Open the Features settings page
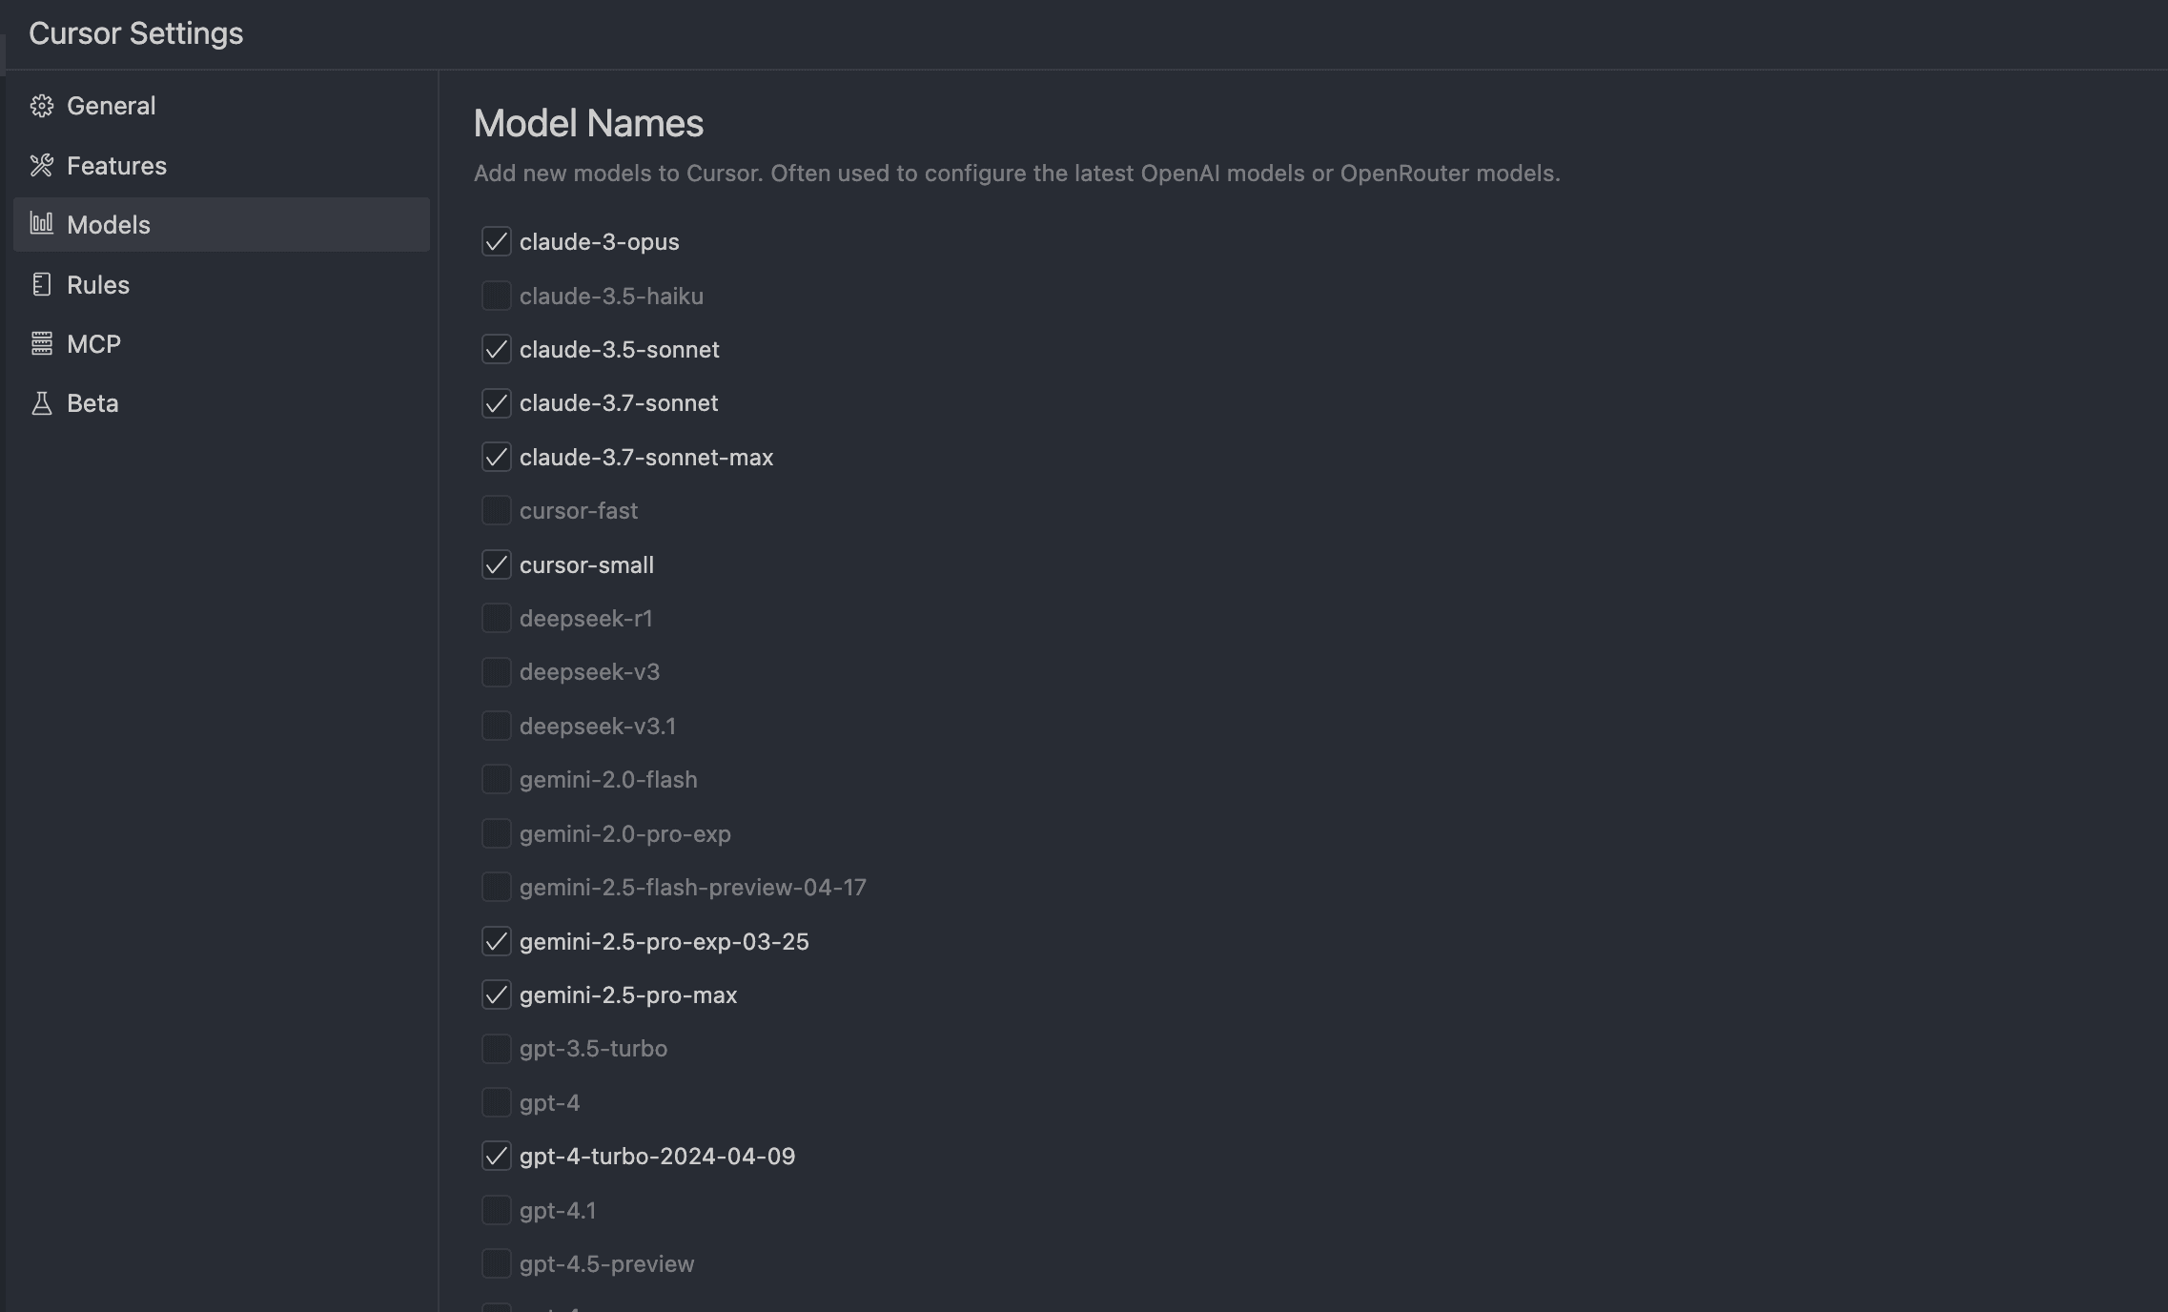 (x=117, y=165)
